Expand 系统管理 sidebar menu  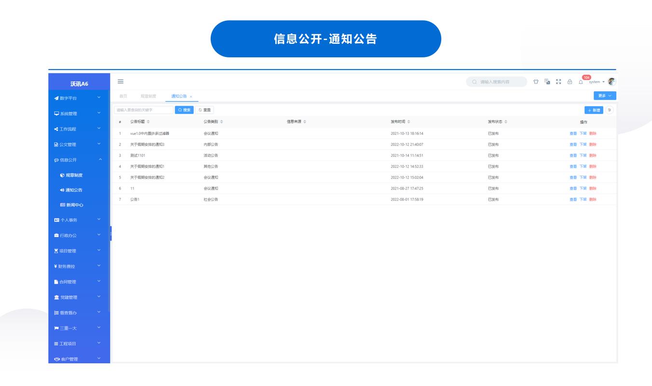[79, 113]
